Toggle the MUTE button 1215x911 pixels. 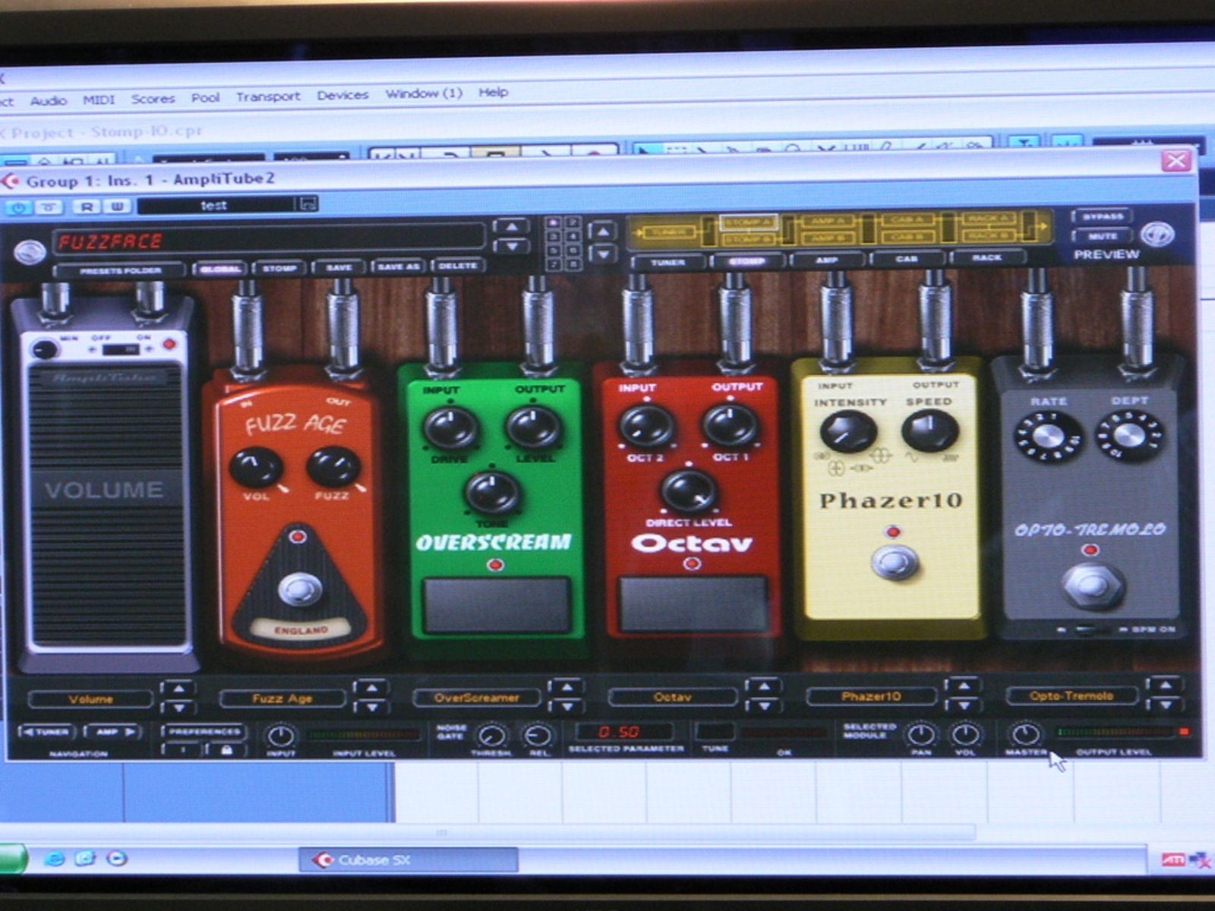(1103, 236)
